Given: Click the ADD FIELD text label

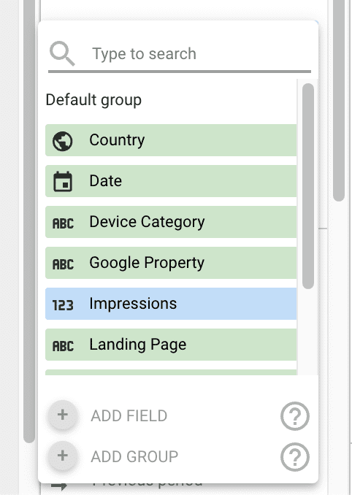Looking at the screenshot, I should [x=129, y=415].
